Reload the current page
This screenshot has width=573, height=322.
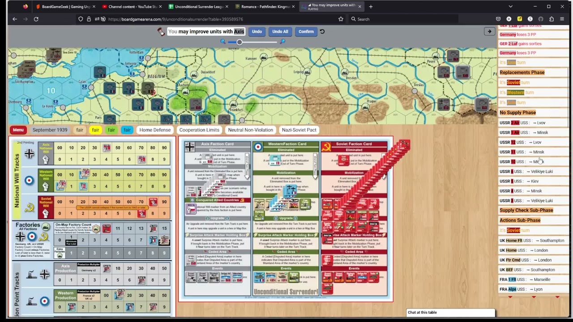coord(36,19)
